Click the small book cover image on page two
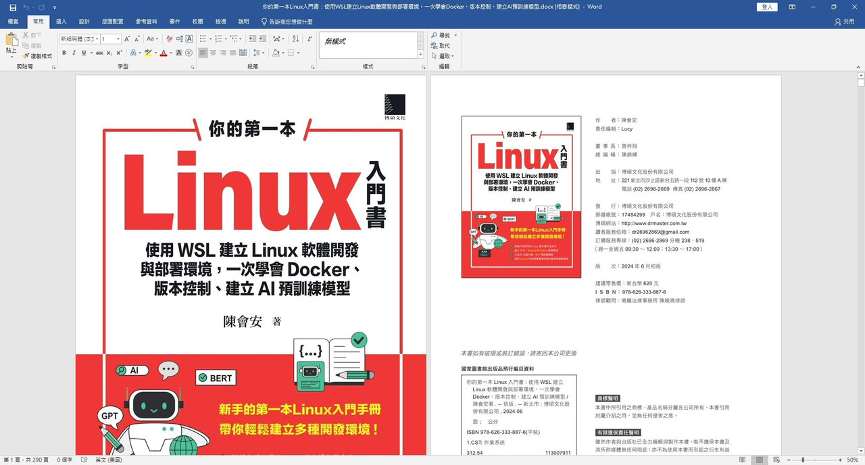 pos(521,197)
